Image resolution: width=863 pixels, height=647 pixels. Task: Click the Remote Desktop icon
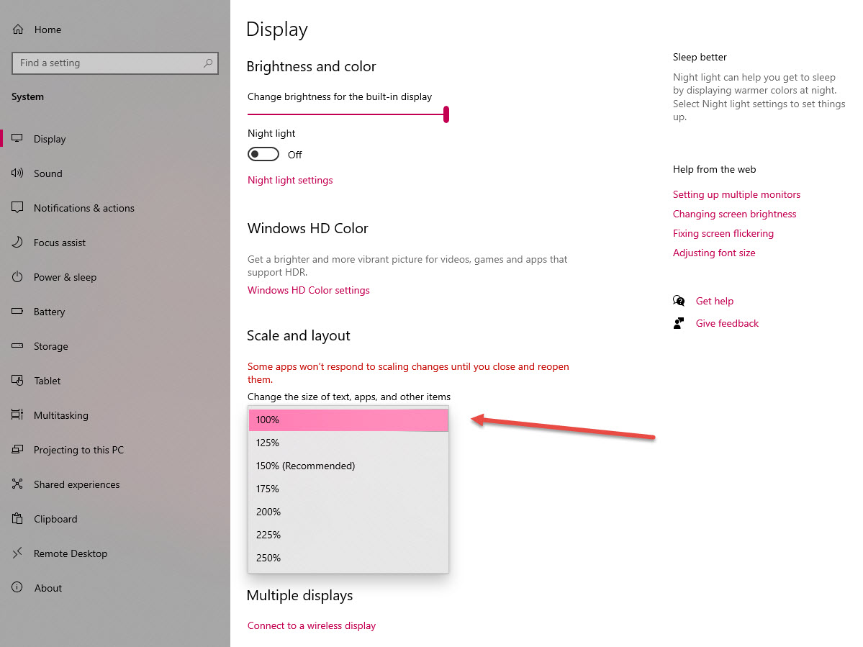point(17,553)
